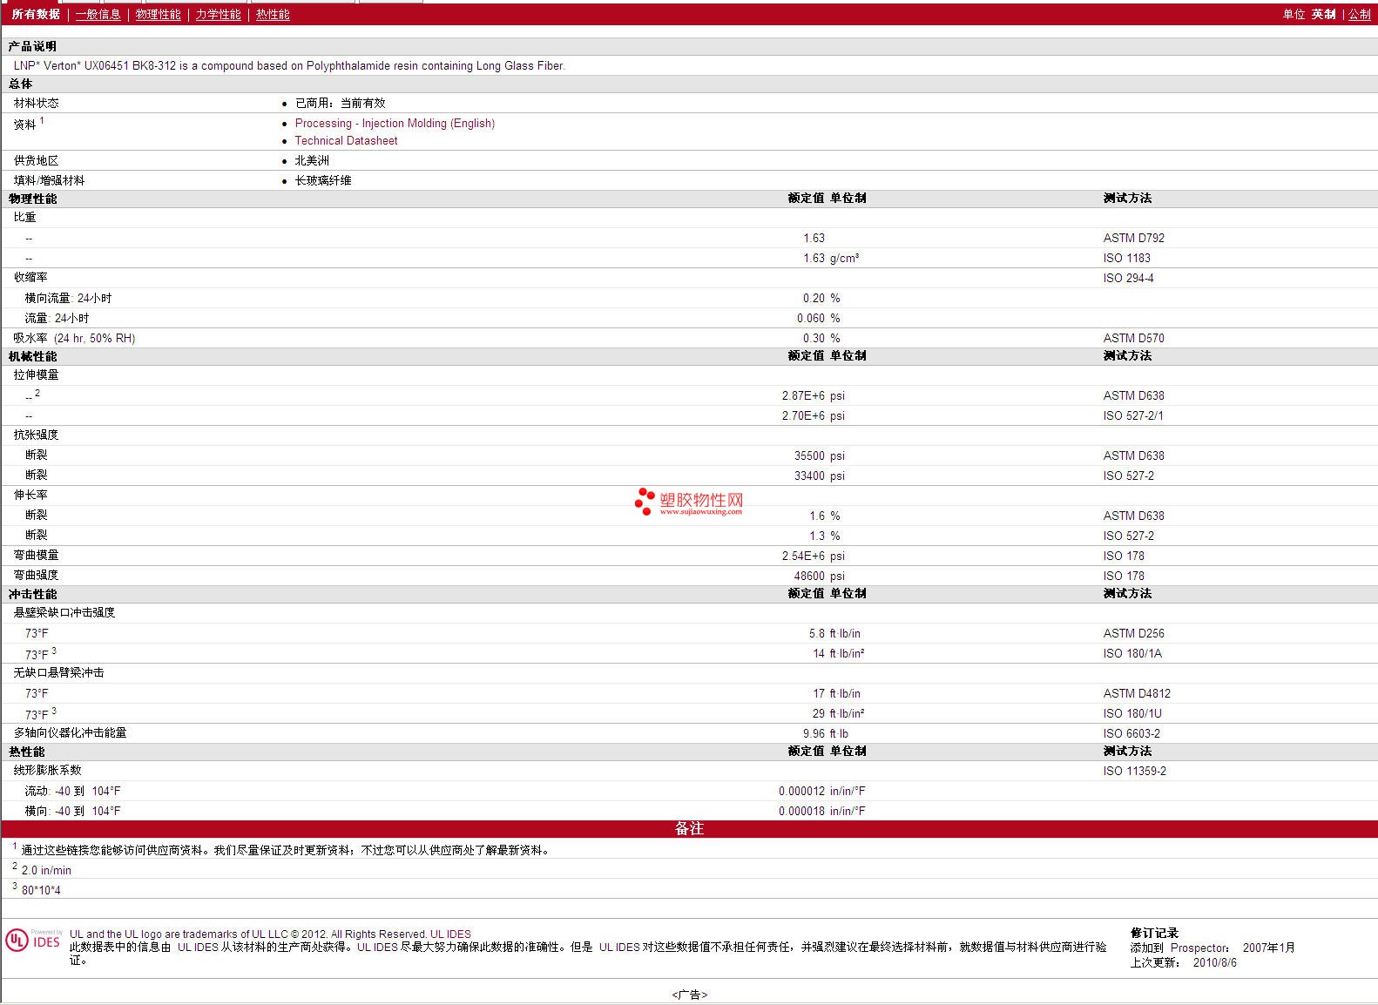Select the ASTM D792 test method text

point(1133,238)
